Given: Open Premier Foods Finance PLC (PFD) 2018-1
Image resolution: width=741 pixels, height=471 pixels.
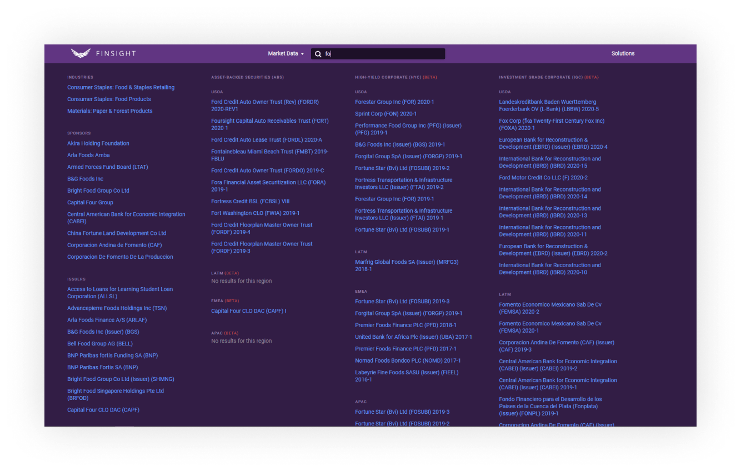Looking at the screenshot, I should [x=405, y=325].
